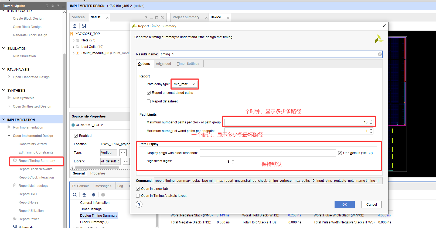The height and width of the screenshot is (228, 436).
Task: Switch to Timer Settings tab
Action: point(188,64)
